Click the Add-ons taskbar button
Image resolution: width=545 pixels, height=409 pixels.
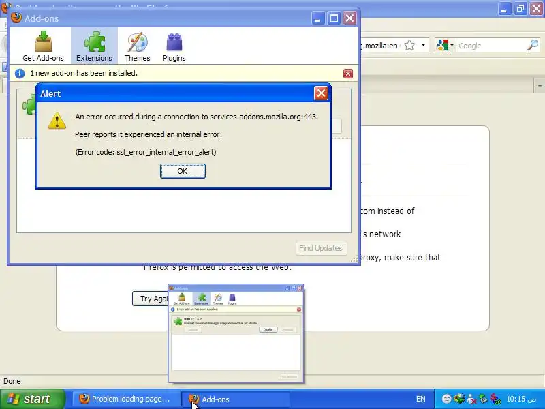tap(236, 399)
